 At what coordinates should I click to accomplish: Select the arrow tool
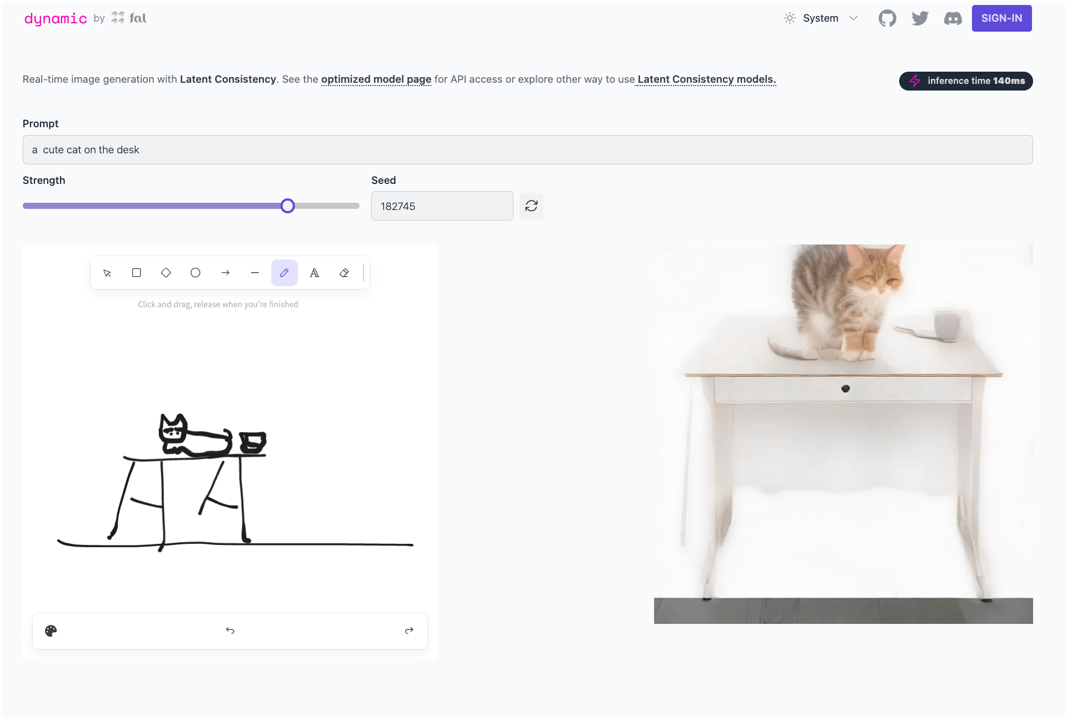[225, 273]
